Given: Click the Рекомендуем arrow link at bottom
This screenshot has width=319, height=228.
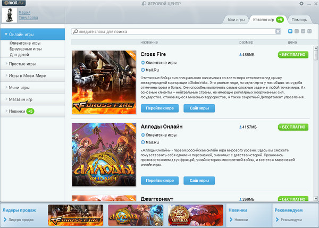Looking at the screenshot, I should tap(289, 219).
